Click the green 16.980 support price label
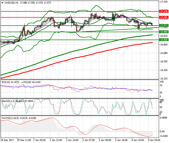Screen dimensions: 169x143 (164, 32)
